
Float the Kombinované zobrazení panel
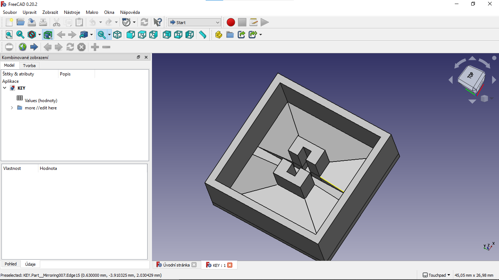pyautogui.click(x=138, y=57)
